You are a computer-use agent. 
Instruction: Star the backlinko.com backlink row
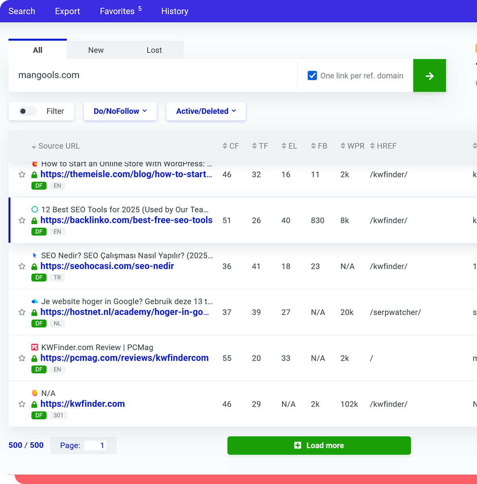click(21, 220)
